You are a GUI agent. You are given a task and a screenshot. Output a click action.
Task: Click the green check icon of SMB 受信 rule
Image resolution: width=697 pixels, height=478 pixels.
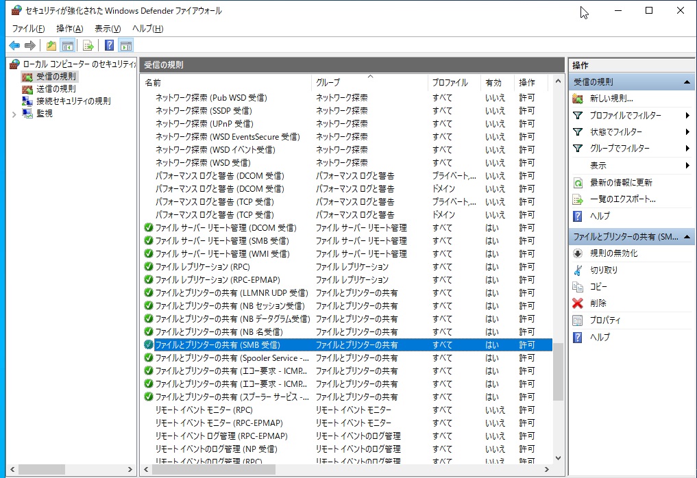point(149,344)
